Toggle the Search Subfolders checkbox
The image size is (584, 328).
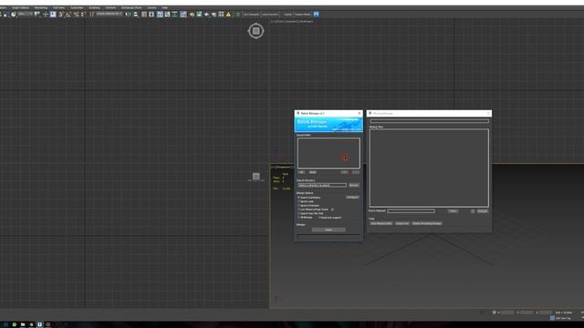coord(298,198)
